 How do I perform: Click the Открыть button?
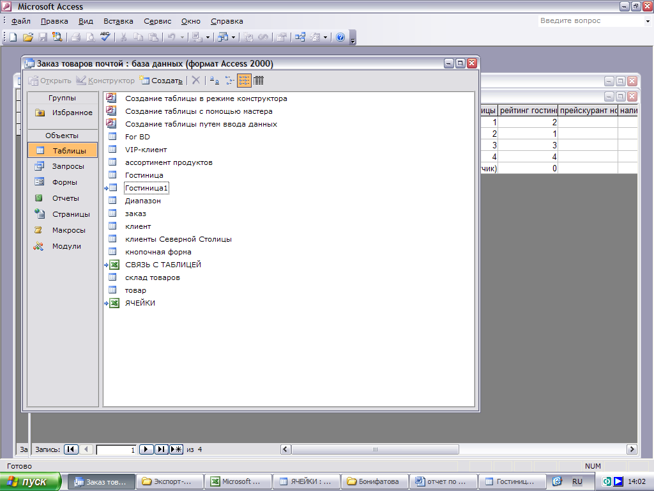[50, 80]
